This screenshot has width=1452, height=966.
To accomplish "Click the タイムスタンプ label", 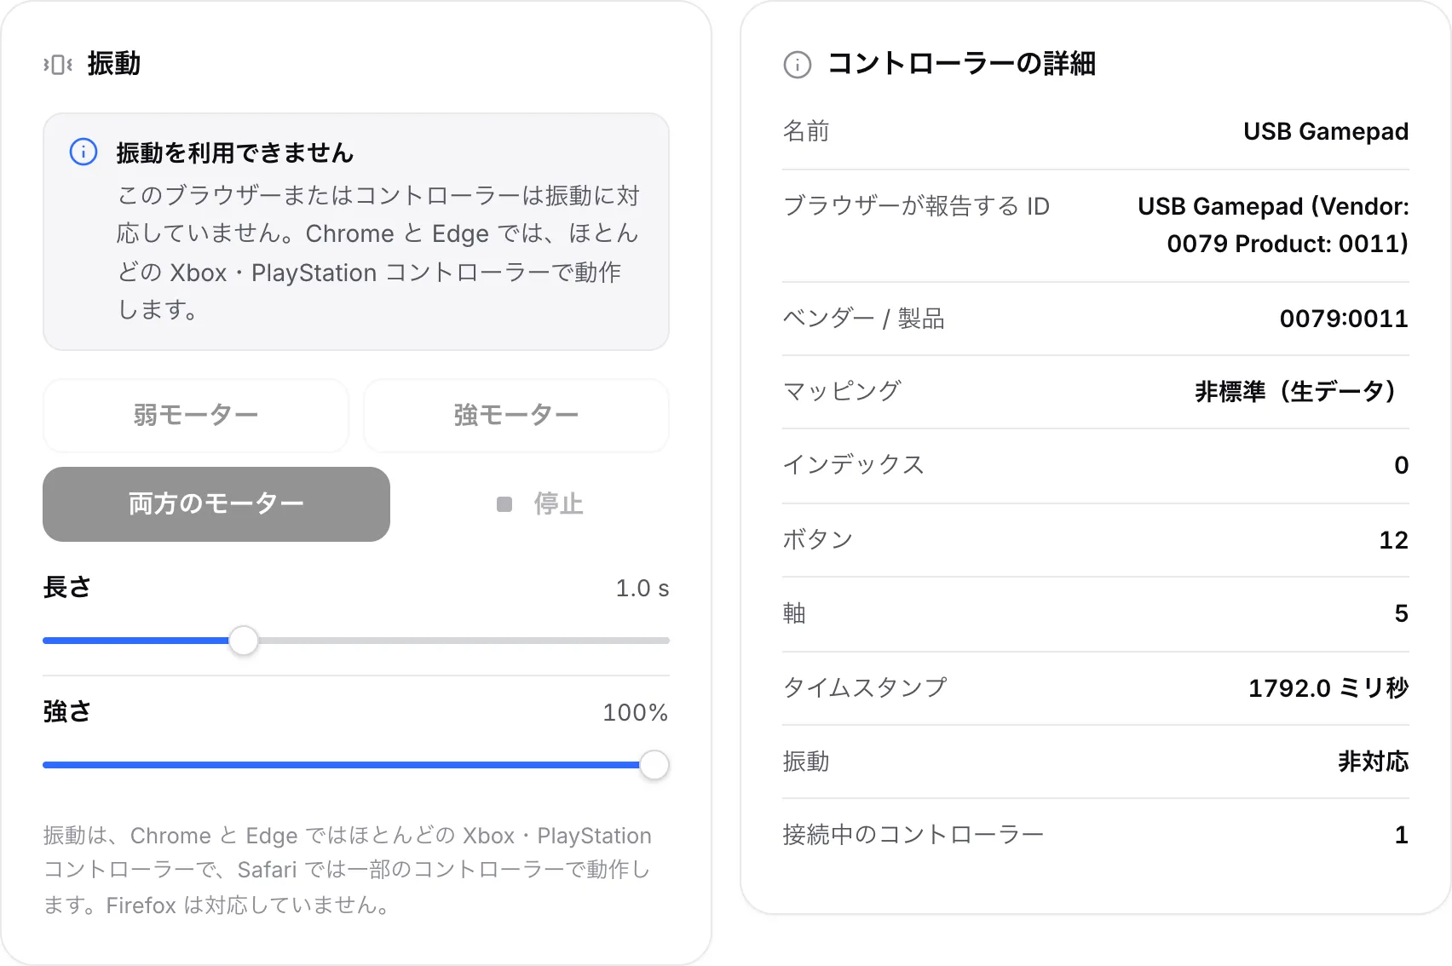I will point(865,688).
